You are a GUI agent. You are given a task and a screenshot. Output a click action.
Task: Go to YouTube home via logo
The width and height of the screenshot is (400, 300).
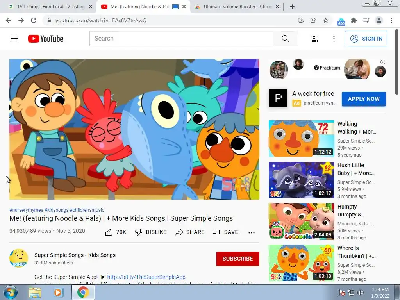tap(46, 39)
